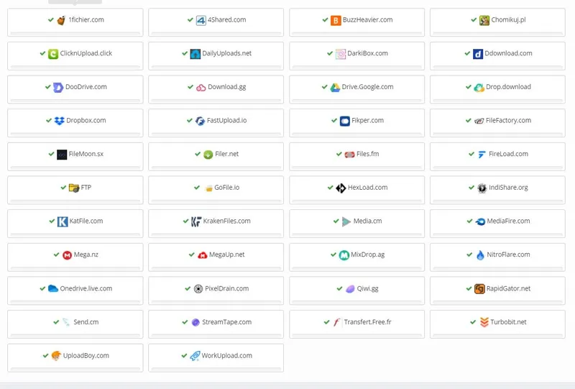The height and width of the screenshot is (389, 575).
Task: Click the Drop.download cloud icon
Action: click(479, 87)
